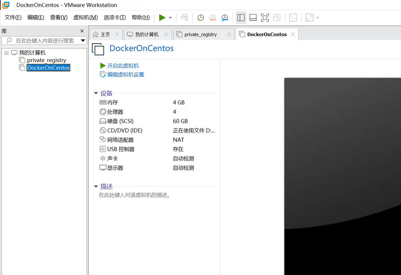Screen dimensions: 401x275
Task: Open the 文件(F) menu
Action: (x=13, y=18)
